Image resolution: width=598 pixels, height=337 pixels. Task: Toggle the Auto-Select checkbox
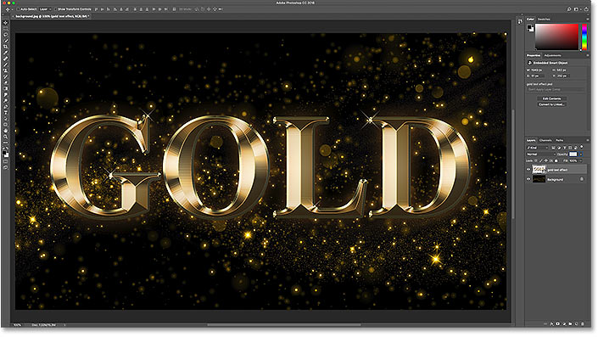coord(19,8)
